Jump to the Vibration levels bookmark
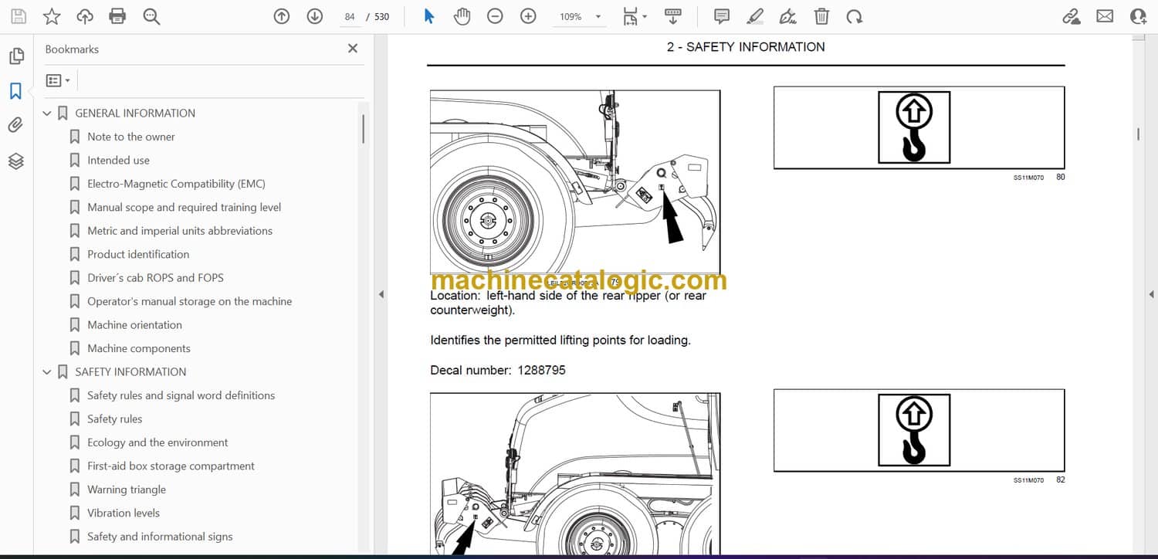This screenshot has height=559, width=1158. [124, 513]
